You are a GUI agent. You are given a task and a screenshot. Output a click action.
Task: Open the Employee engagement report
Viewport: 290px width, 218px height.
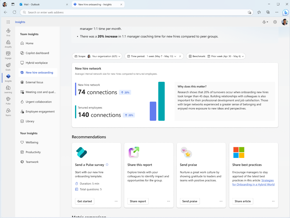coord(38,112)
